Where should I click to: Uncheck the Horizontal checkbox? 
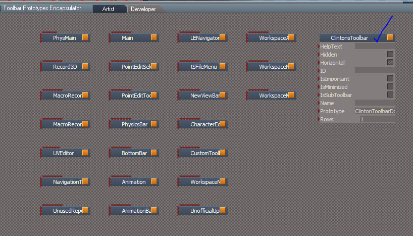390,63
